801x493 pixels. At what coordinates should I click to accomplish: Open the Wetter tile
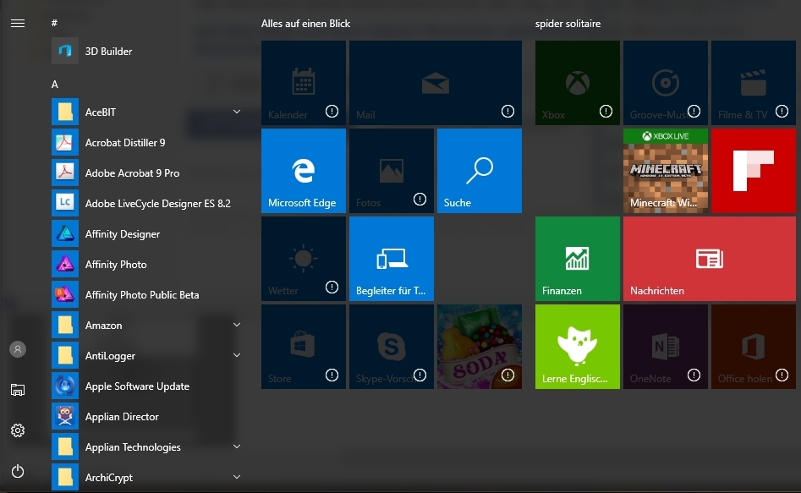(x=304, y=259)
